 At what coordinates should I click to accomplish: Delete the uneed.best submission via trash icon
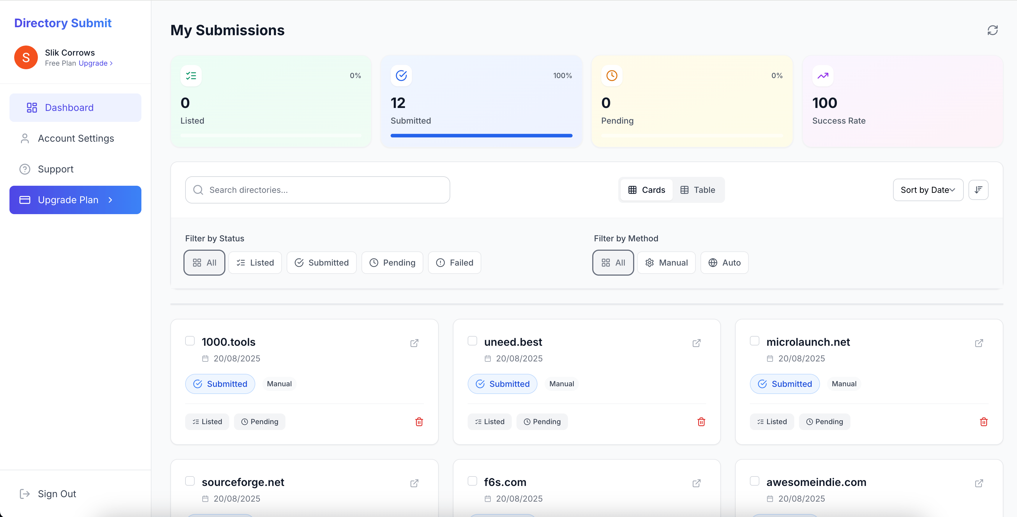pos(701,421)
